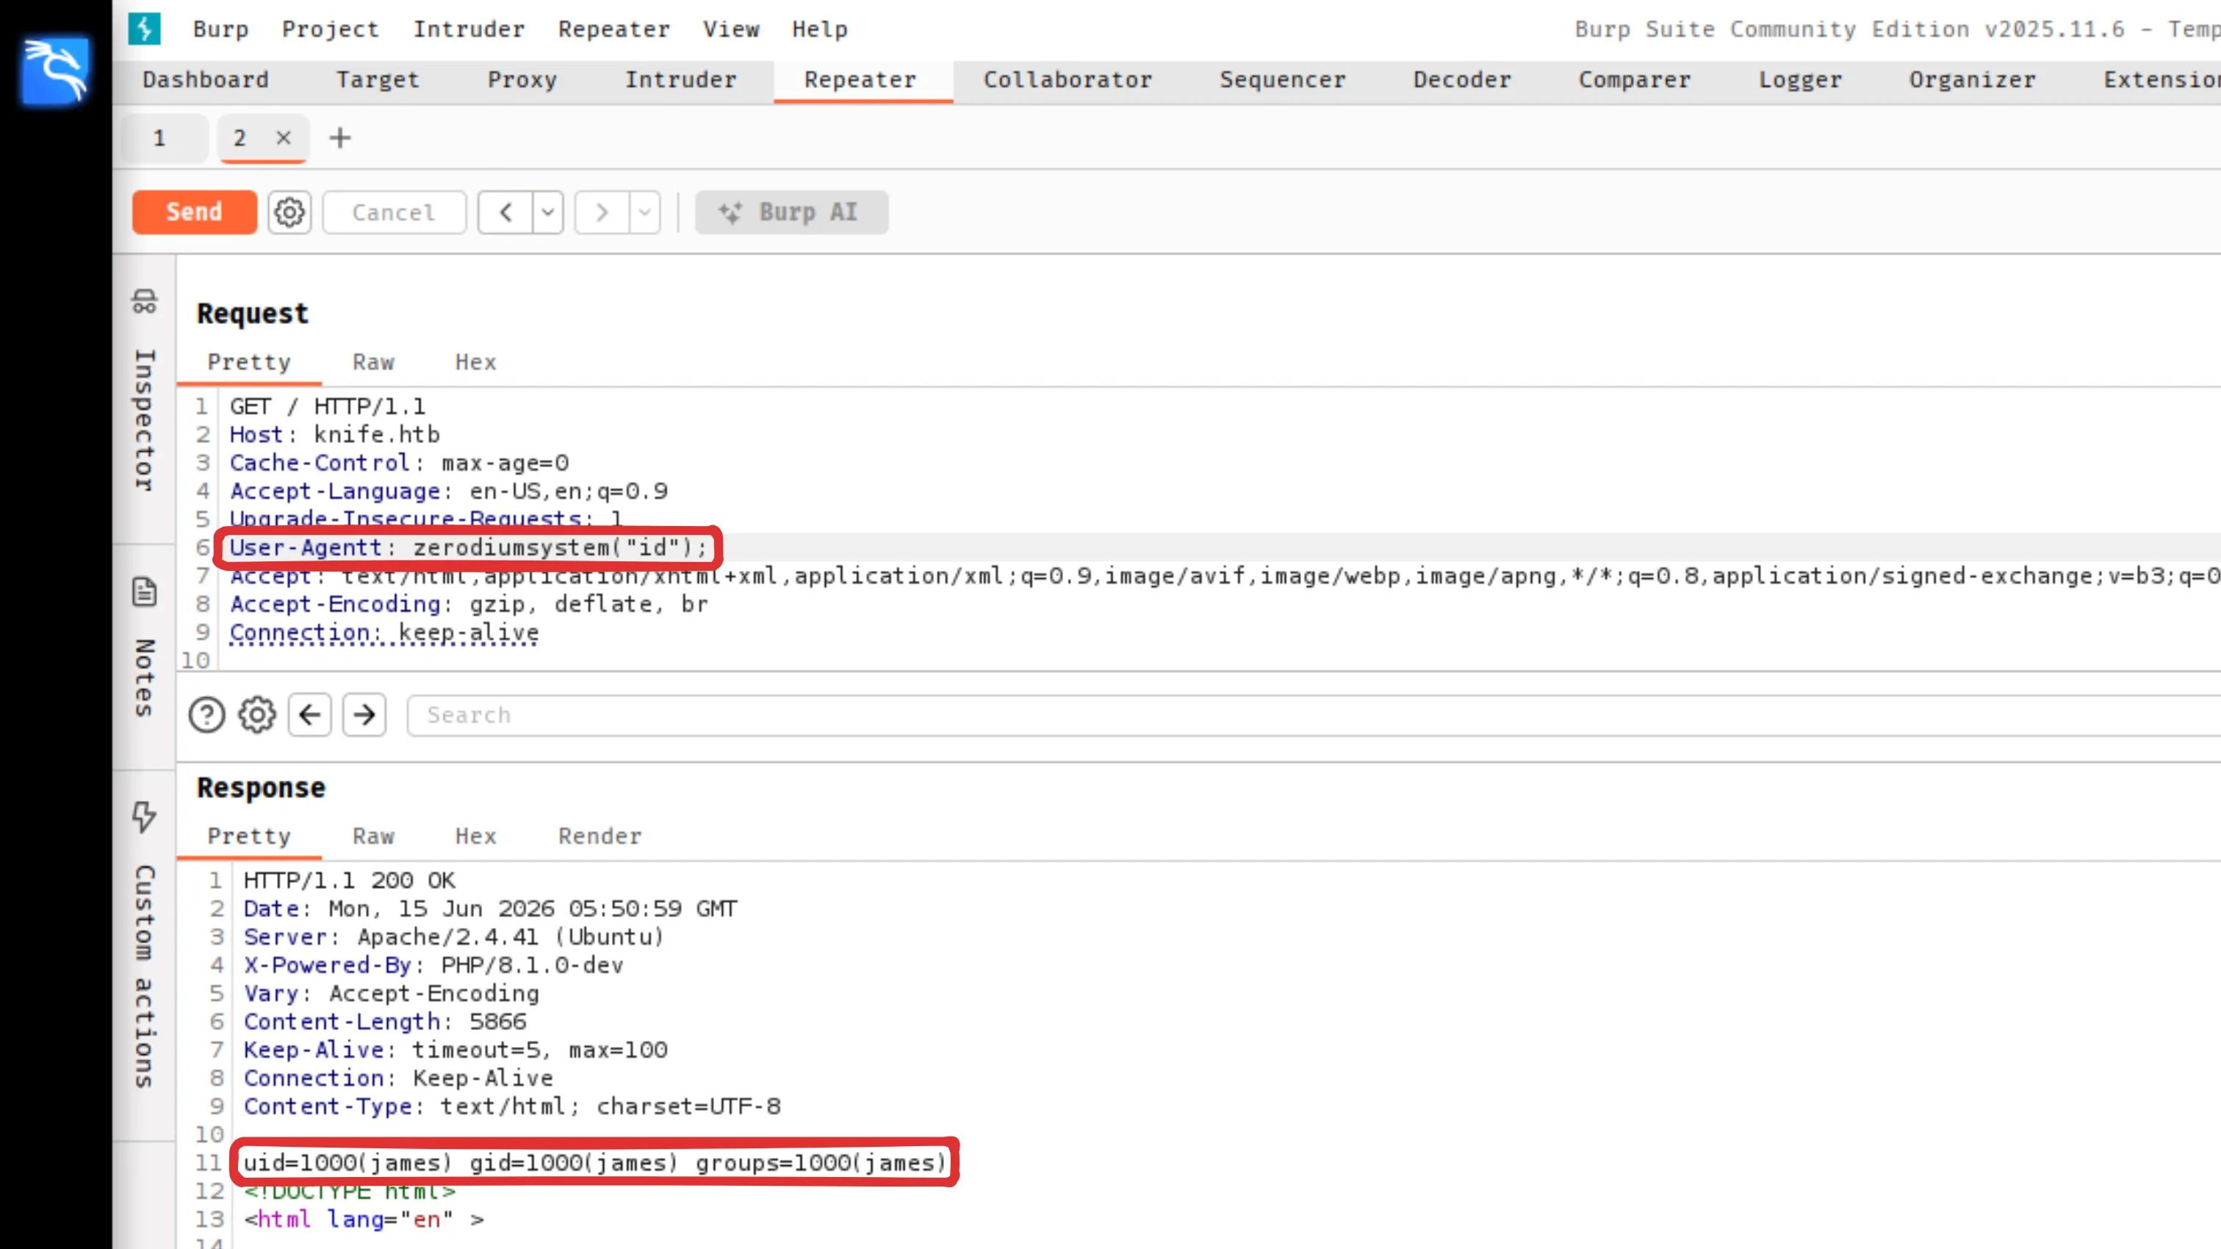The height and width of the screenshot is (1249, 2221).
Task: Click the Kali dragon launcher icon
Action: (55, 71)
